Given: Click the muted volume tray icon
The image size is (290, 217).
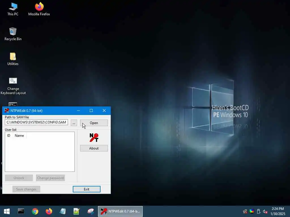Looking at the screenshot, I should [x=265, y=211].
